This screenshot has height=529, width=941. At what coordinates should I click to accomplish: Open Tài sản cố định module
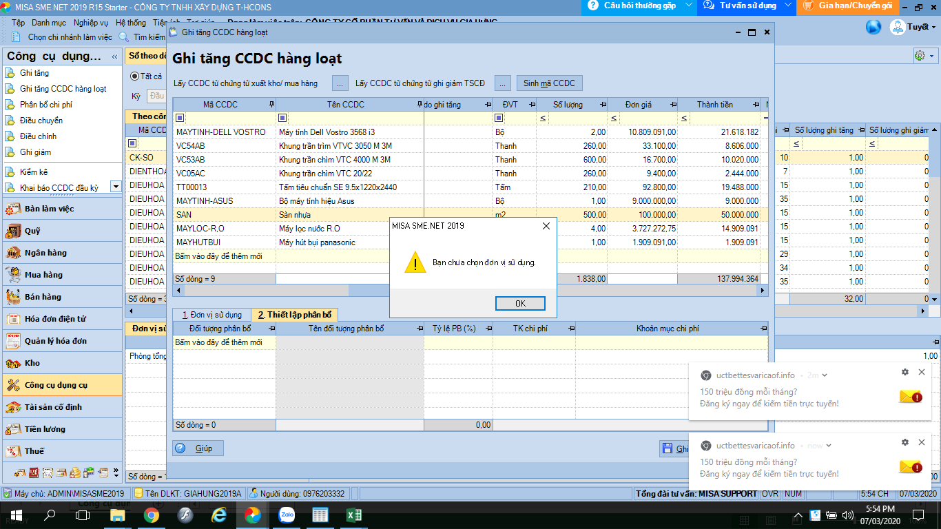(61, 407)
